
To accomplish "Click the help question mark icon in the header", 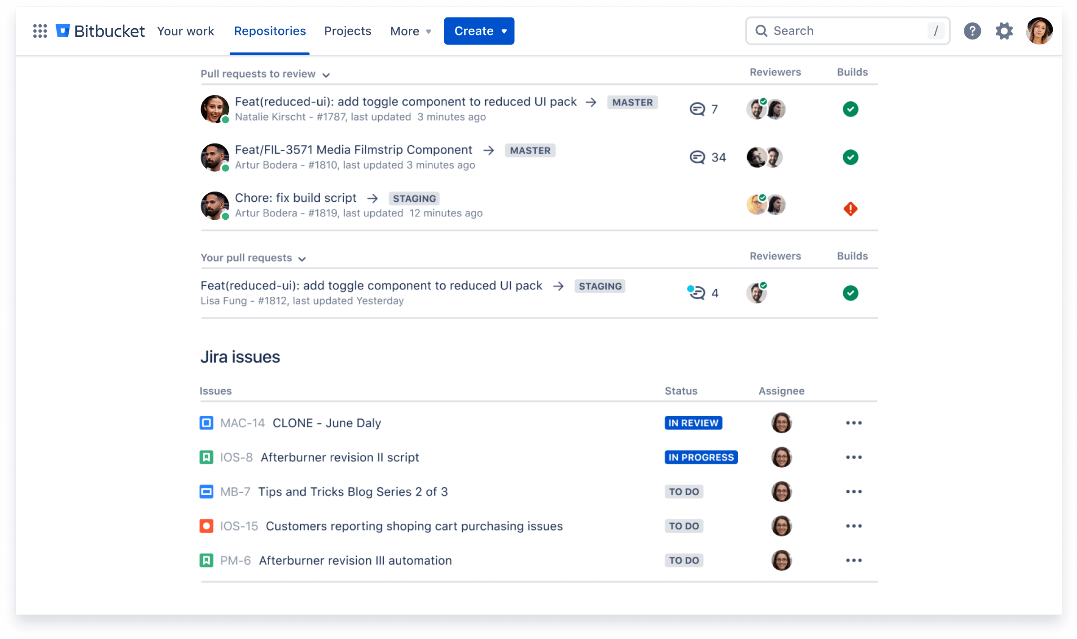I will [973, 30].
